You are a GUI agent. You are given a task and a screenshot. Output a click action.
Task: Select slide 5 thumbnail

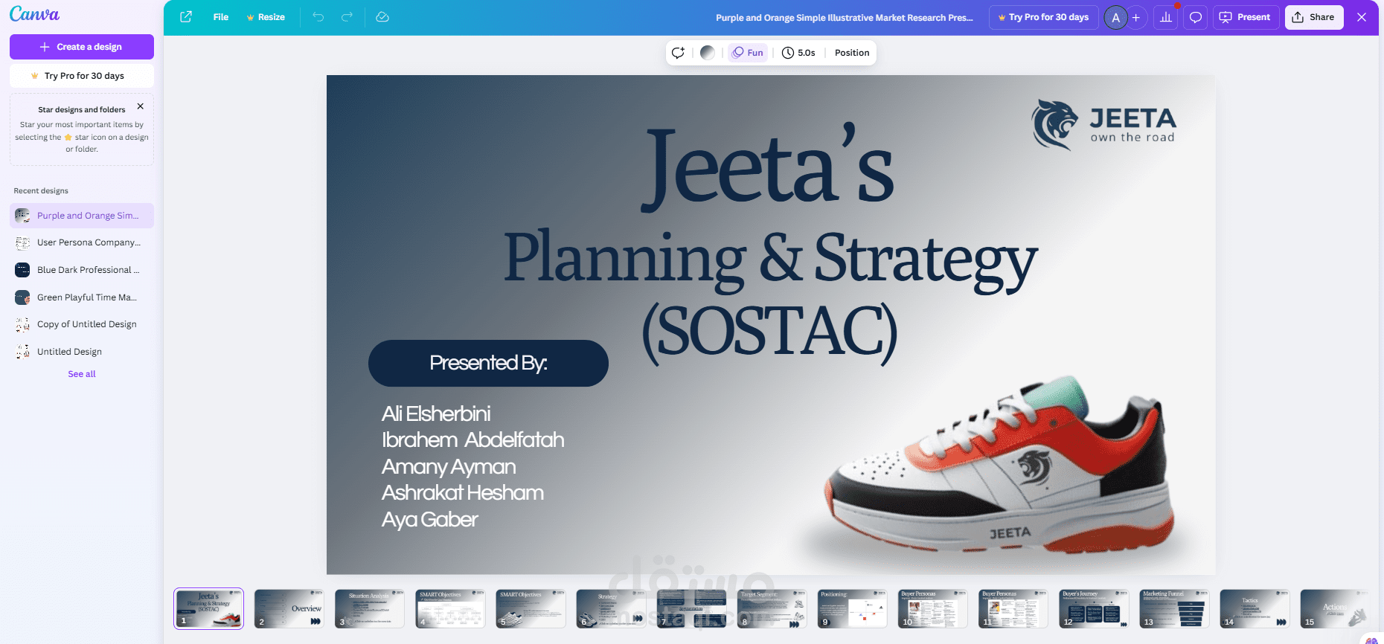[x=531, y=608]
